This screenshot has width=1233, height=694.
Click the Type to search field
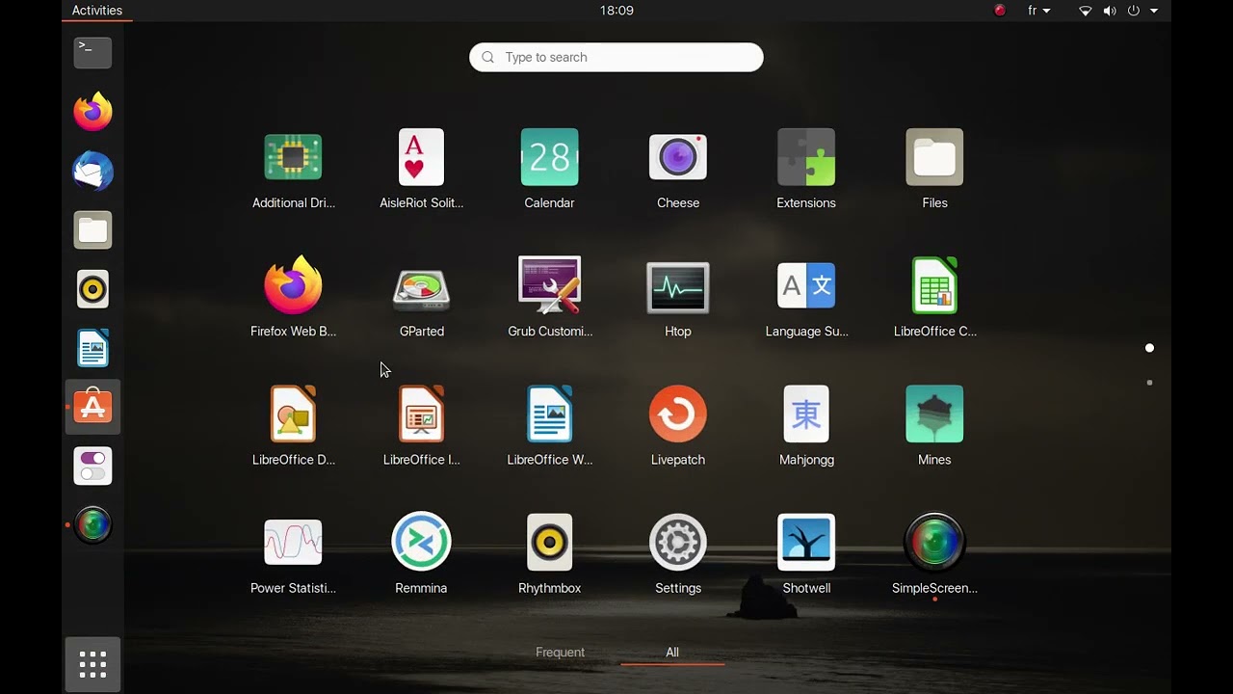point(616,57)
